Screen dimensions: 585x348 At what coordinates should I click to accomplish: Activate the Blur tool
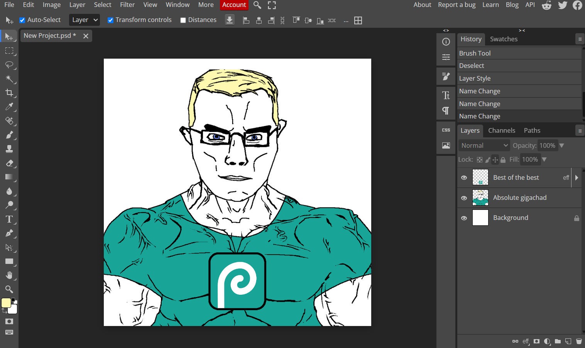pyautogui.click(x=9, y=191)
